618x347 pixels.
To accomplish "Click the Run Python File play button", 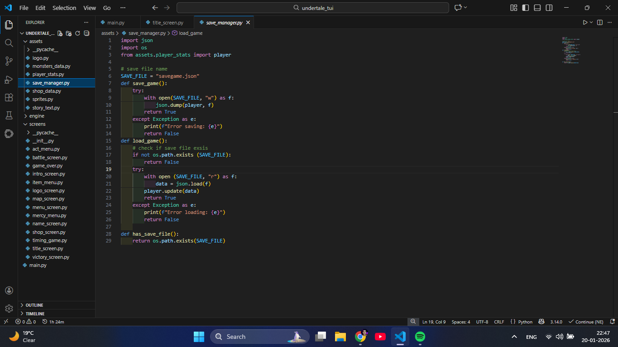I will [585, 22].
